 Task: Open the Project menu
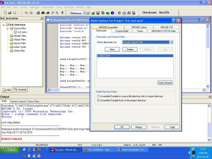(24, 7)
